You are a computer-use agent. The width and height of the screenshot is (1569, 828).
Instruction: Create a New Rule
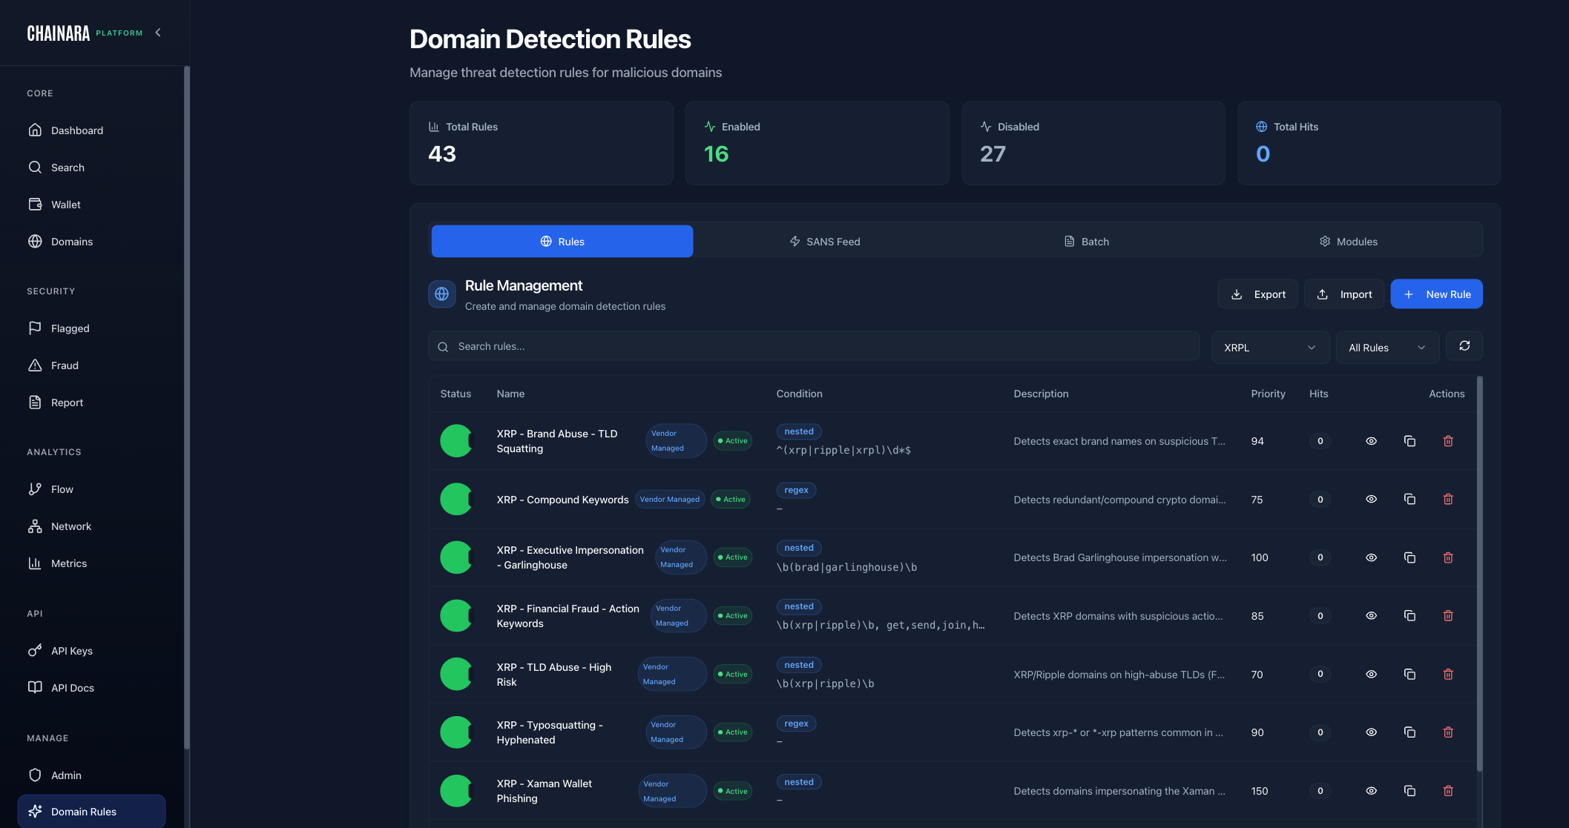1436,294
